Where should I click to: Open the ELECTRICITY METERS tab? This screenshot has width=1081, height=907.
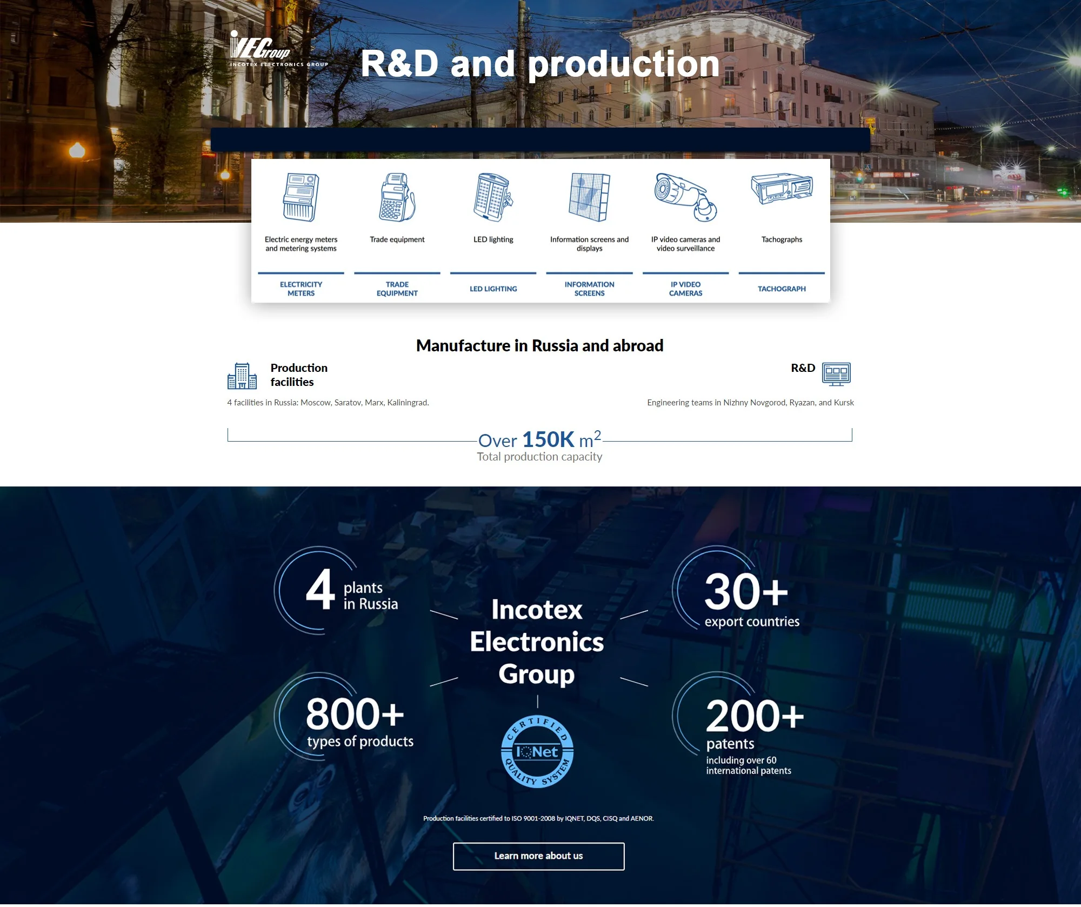(x=301, y=289)
